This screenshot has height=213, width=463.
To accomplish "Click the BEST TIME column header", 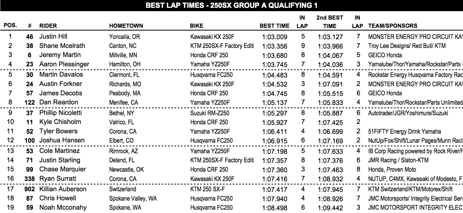I will click(274, 26).
